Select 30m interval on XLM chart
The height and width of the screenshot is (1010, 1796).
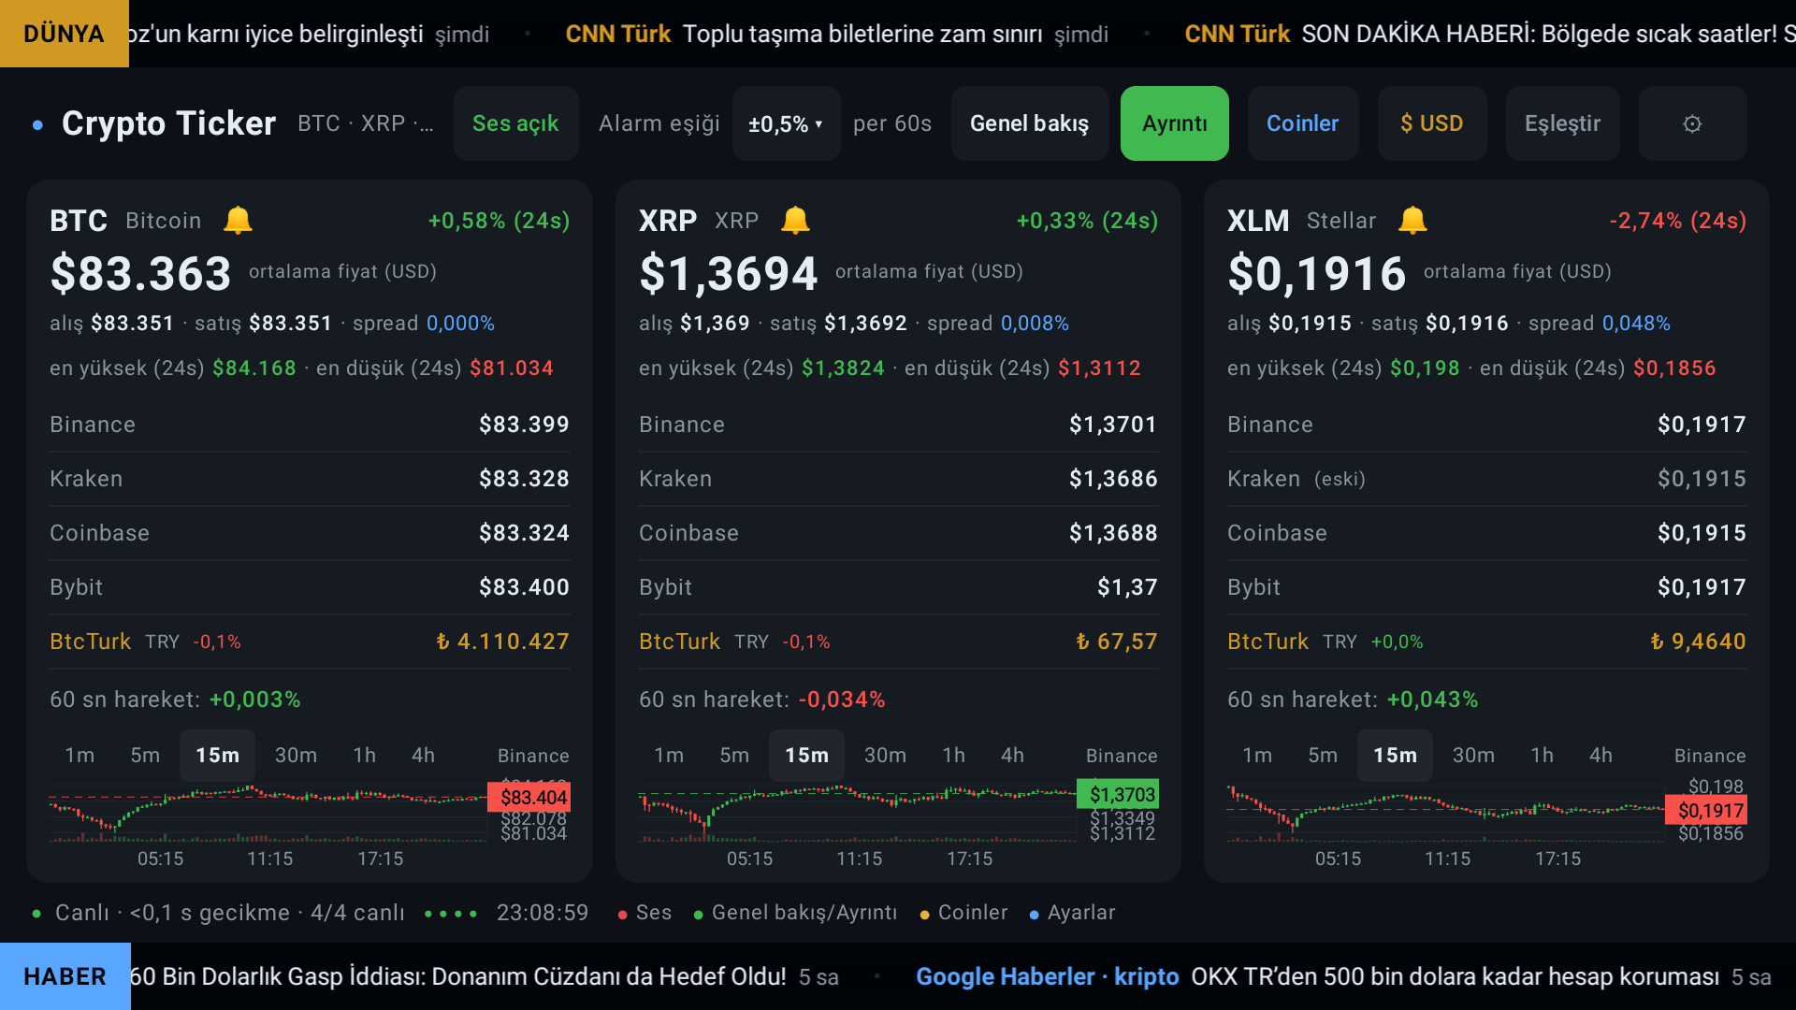coord(1473,755)
